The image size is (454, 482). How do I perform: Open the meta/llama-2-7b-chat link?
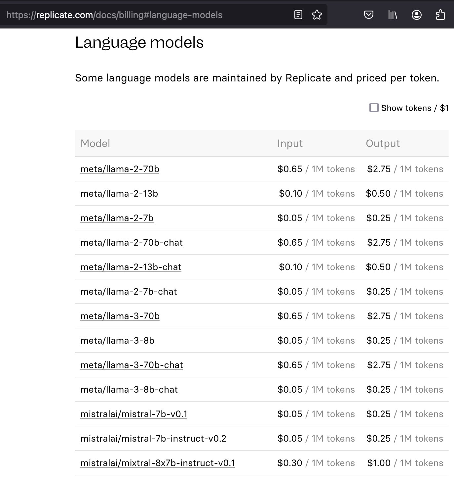[129, 292]
